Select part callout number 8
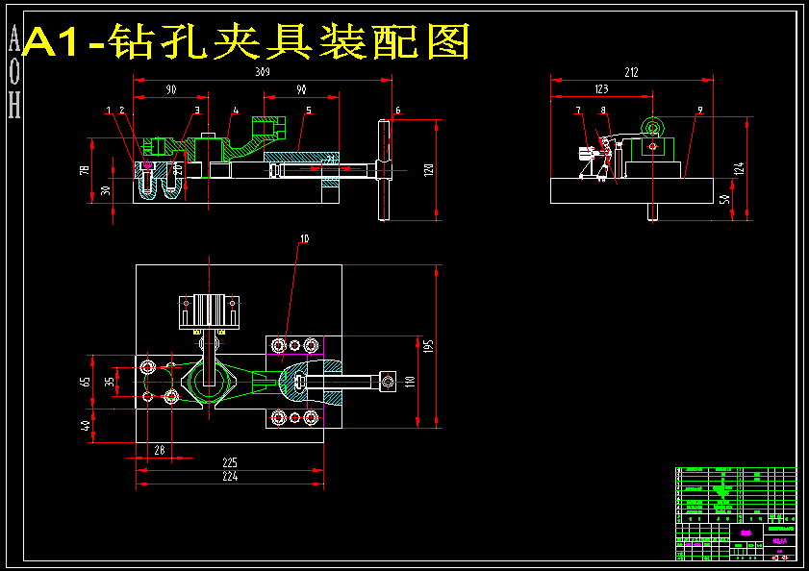This screenshot has height=571, width=809. 603,111
